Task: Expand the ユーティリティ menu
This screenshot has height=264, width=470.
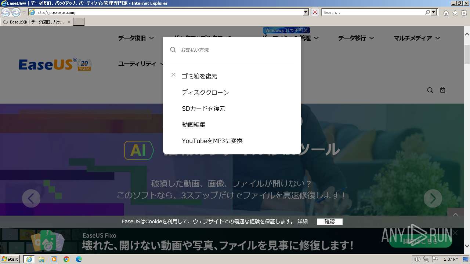Action: pos(141,64)
